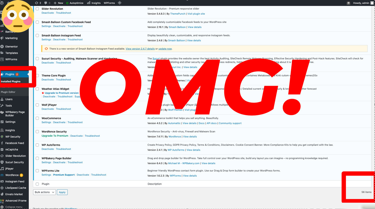Click the WP Security shield icon

[2, 137]
